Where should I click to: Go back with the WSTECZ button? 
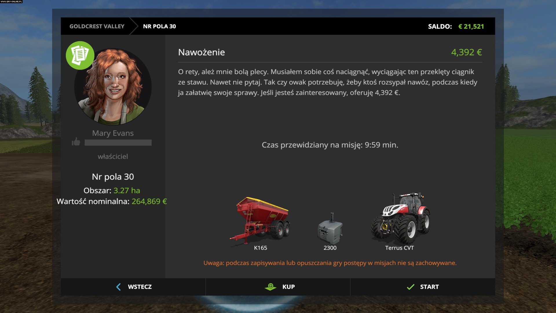133,287
